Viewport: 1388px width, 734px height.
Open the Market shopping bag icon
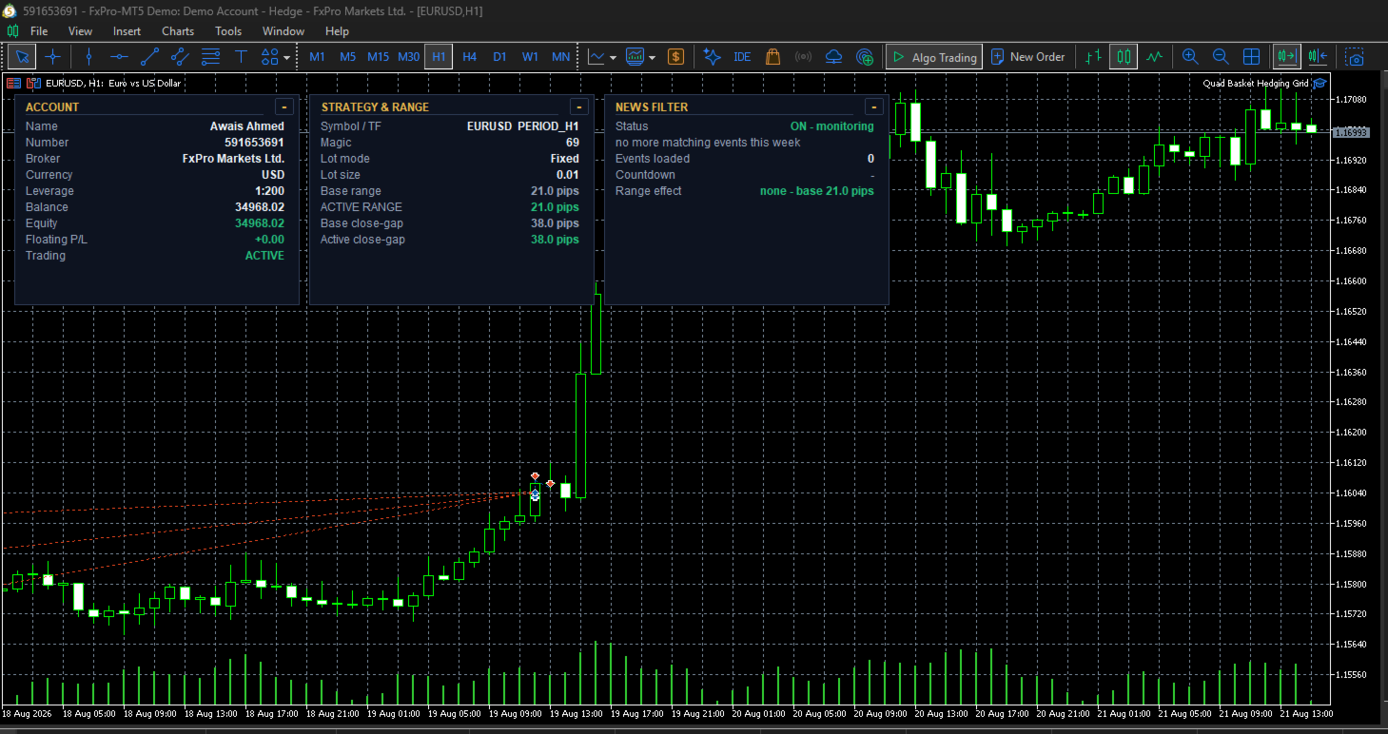(x=772, y=57)
